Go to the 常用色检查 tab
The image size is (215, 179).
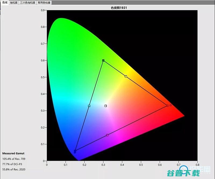[x=44, y=2]
